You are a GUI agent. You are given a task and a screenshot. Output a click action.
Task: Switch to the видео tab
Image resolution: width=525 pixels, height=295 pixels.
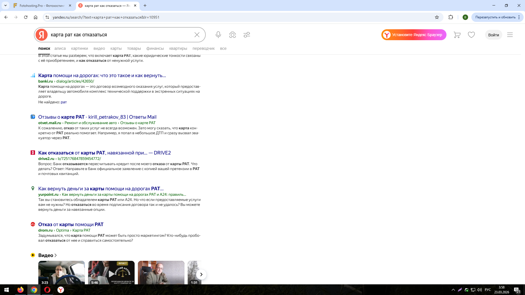coord(99,48)
